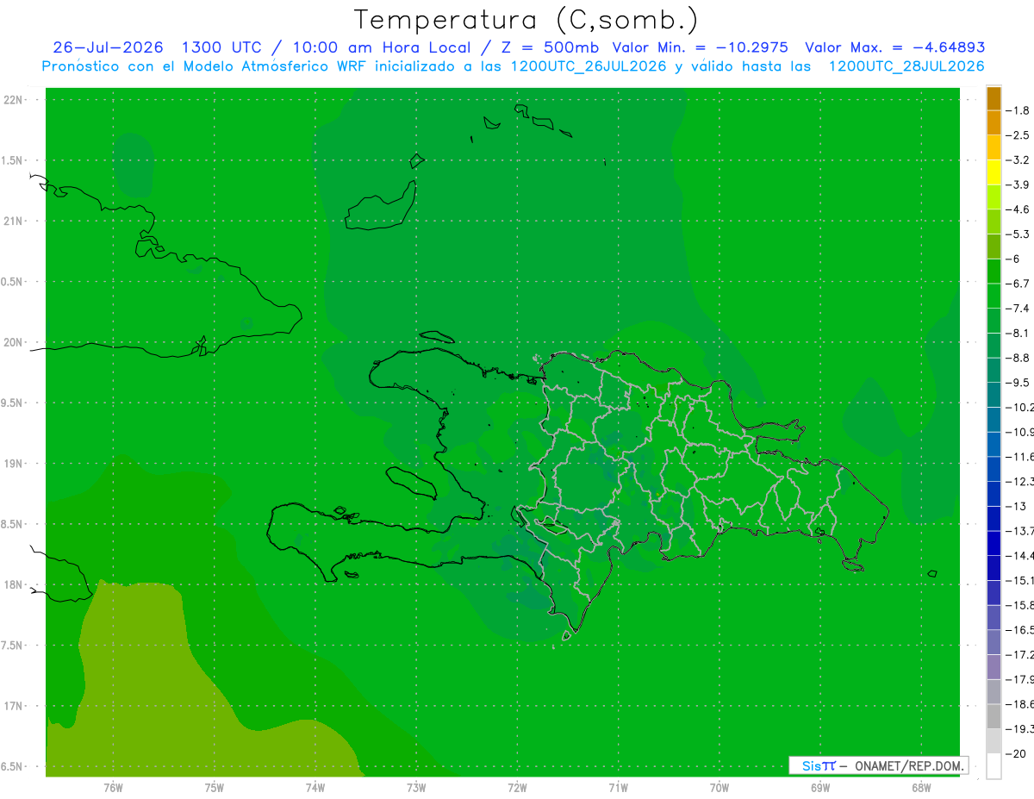Viewport: 1034px width, 799px height.
Task: Click the '19N' latitude label
Action: [x=12, y=464]
